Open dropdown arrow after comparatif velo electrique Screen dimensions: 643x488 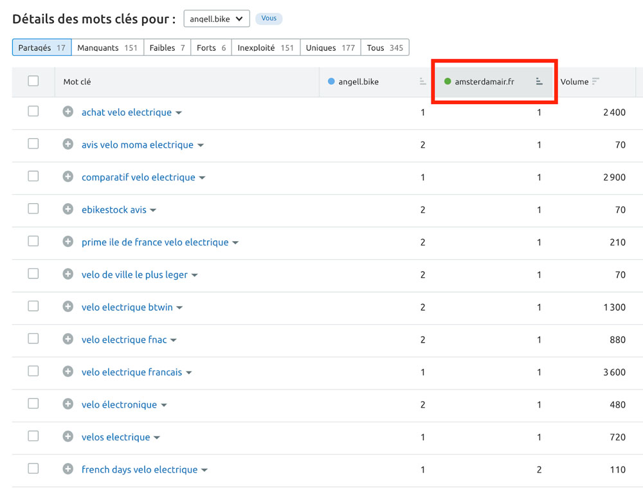click(x=202, y=178)
